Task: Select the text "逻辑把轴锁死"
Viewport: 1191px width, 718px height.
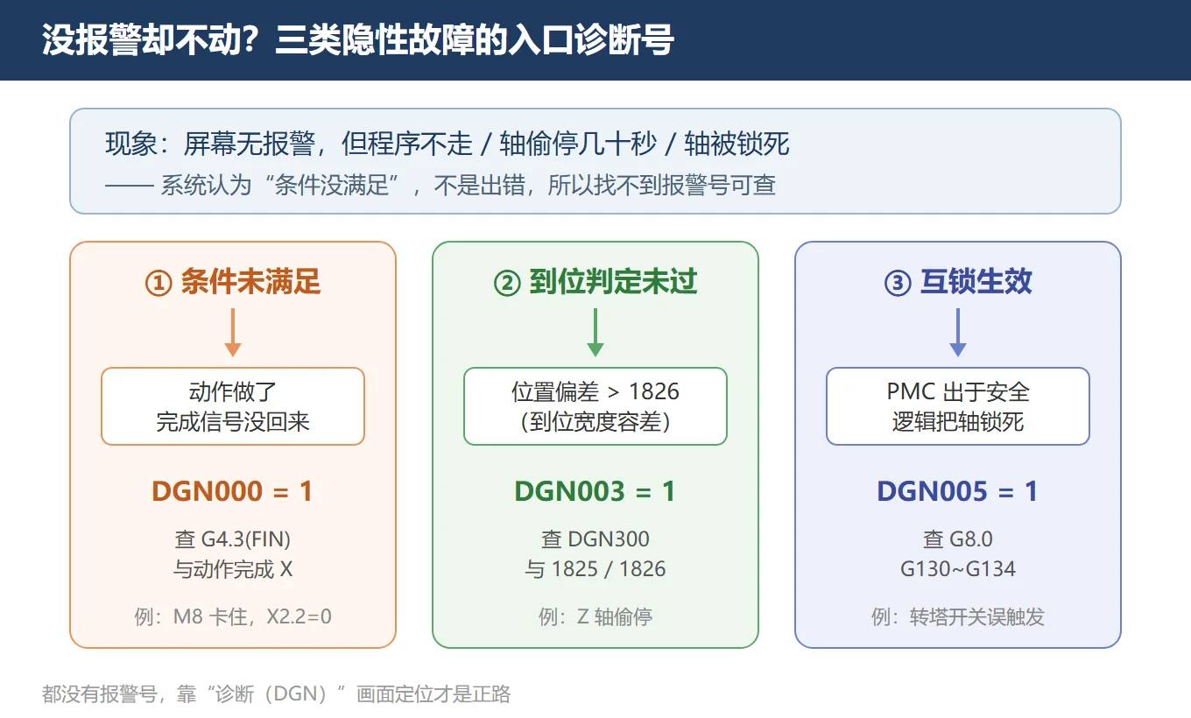Action: coord(958,422)
